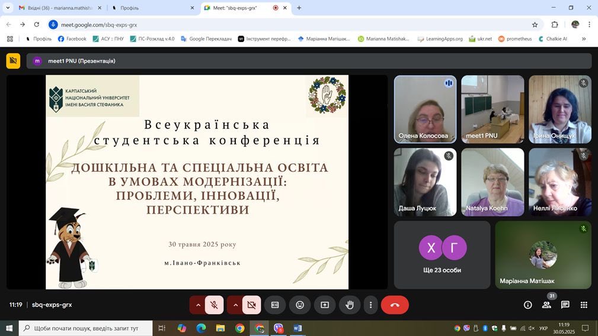Open the meeting chat panel
The image size is (598, 336).
pos(565,305)
